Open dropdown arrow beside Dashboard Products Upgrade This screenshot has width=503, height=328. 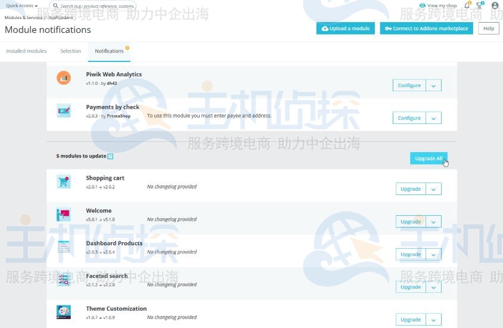433,255
